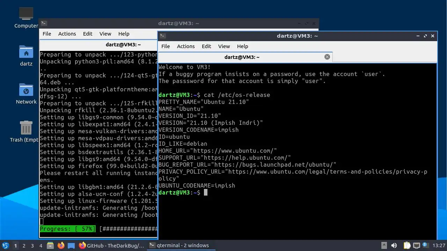Switch to virtual desktop 4

click(41, 245)
